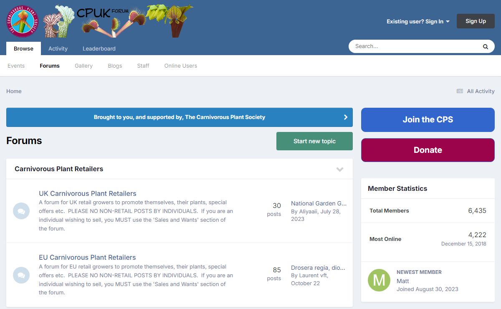Click the Carnivorous Plant Society round logo

click(23, 21)
